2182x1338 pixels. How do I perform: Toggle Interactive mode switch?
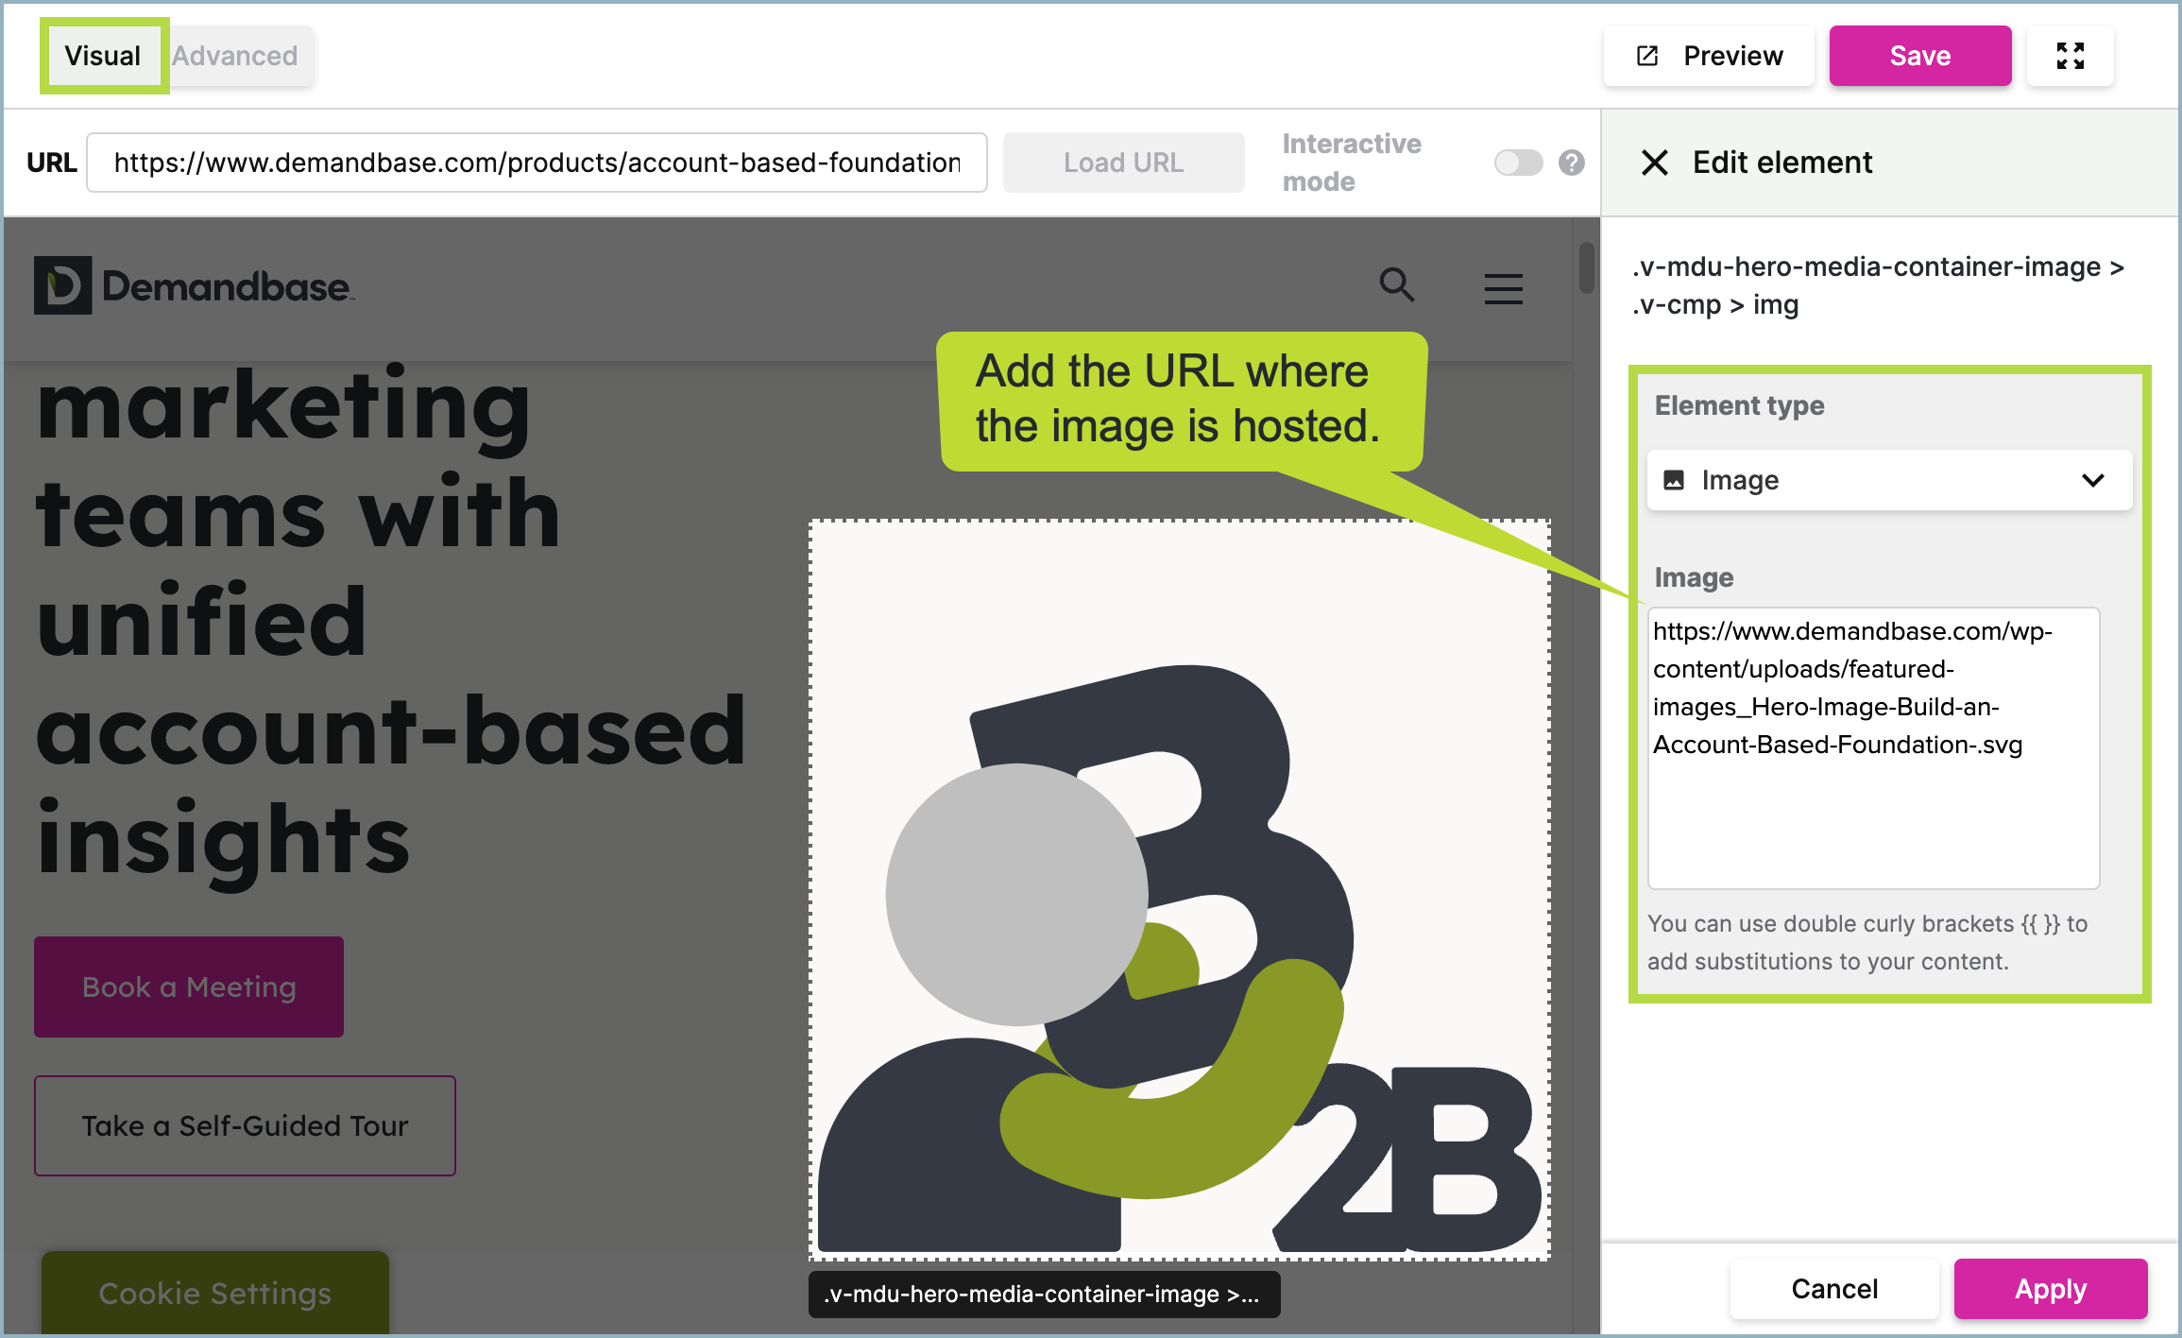[x=1518, y=163]
